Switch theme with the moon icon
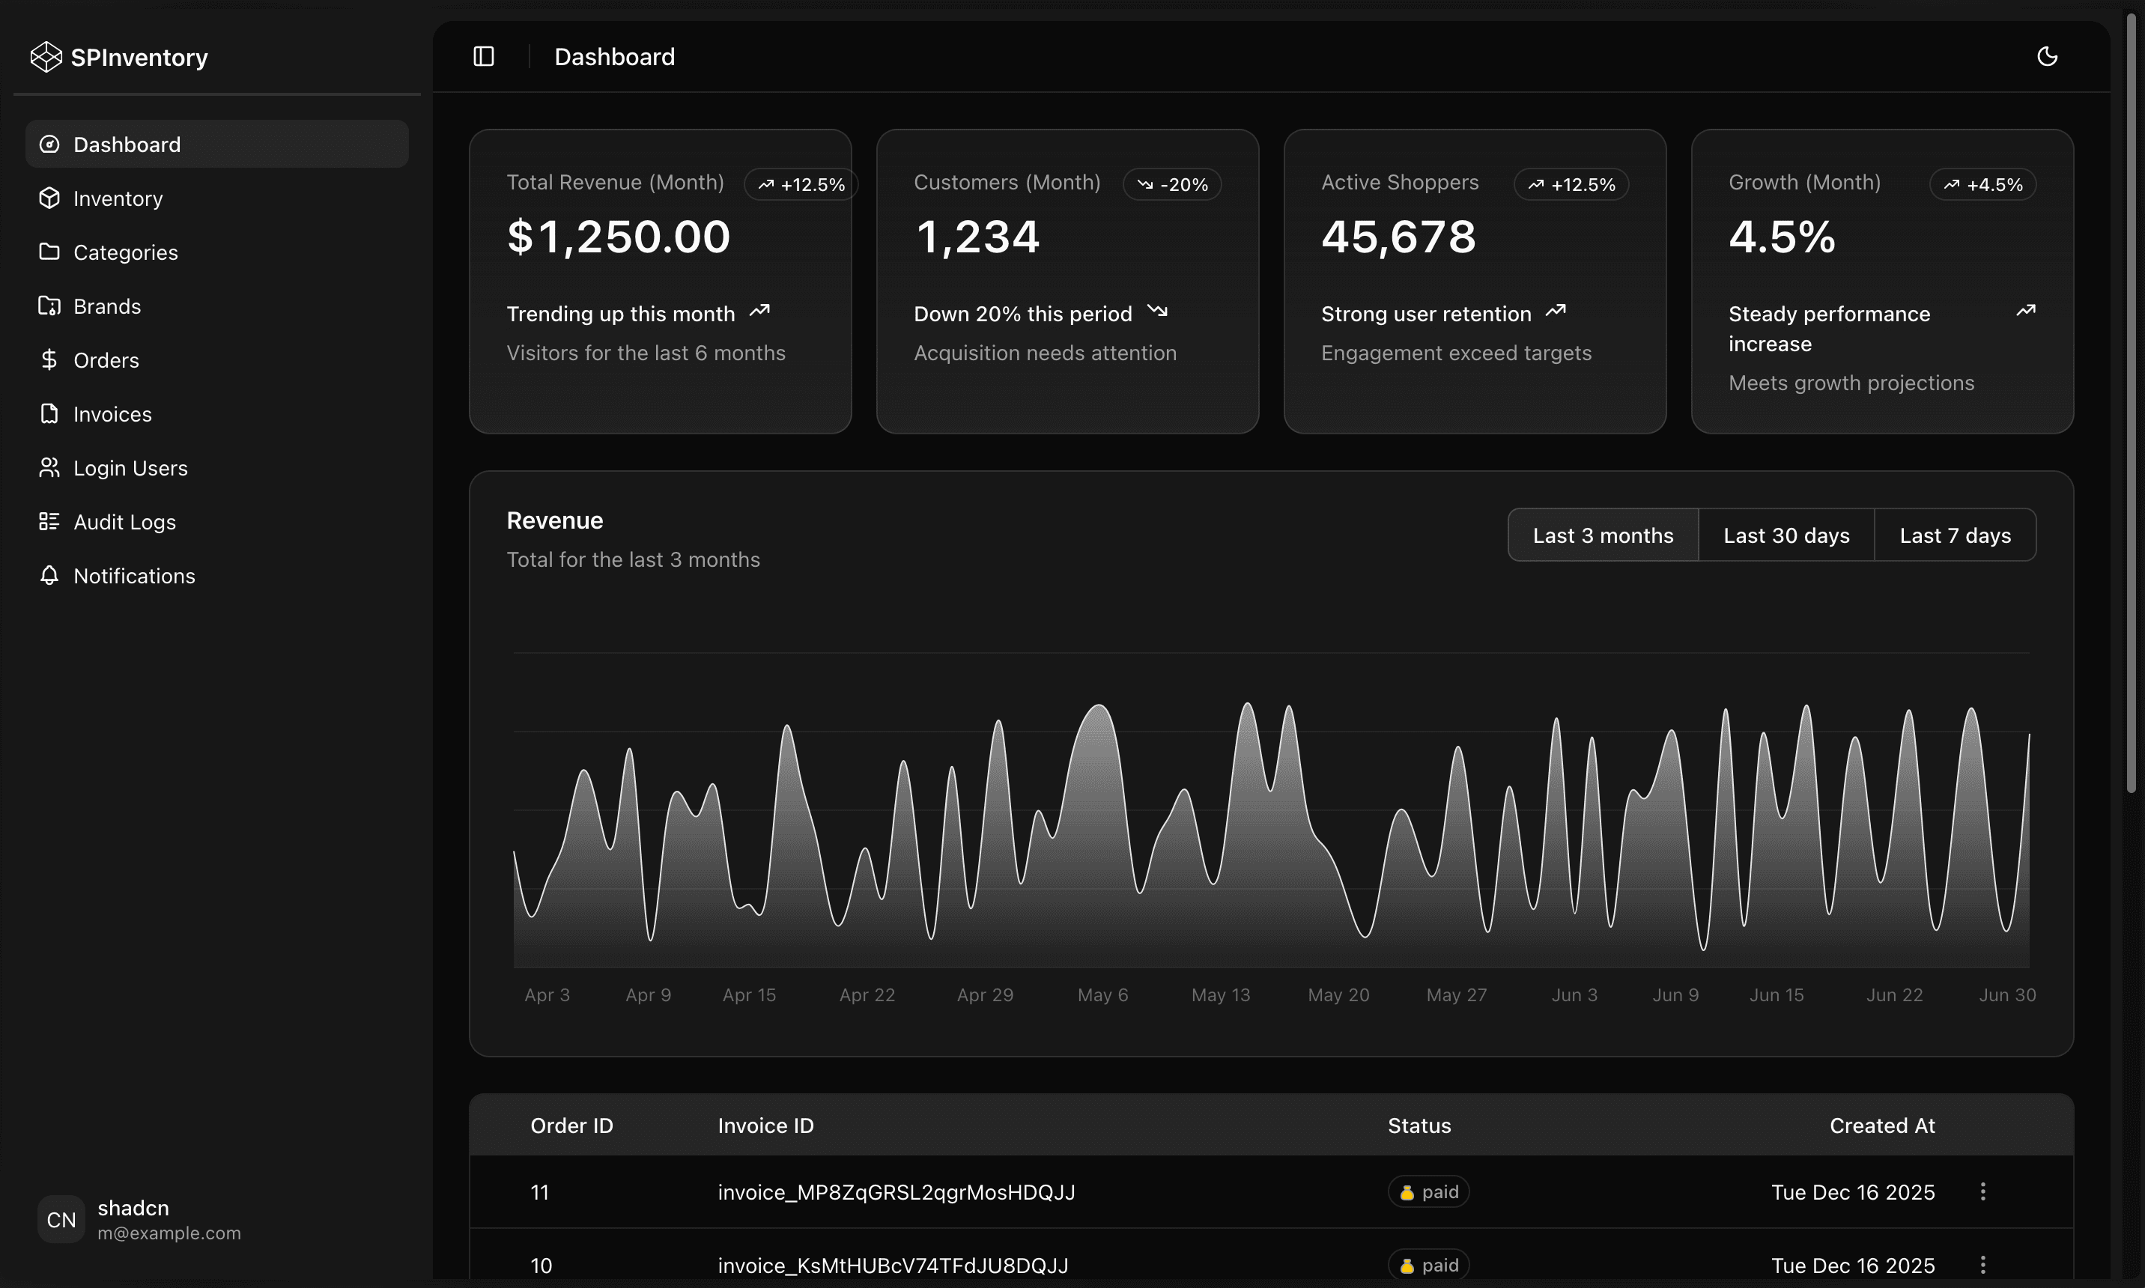This screenshot has height=1288, width=2145. coord(2047,56)
